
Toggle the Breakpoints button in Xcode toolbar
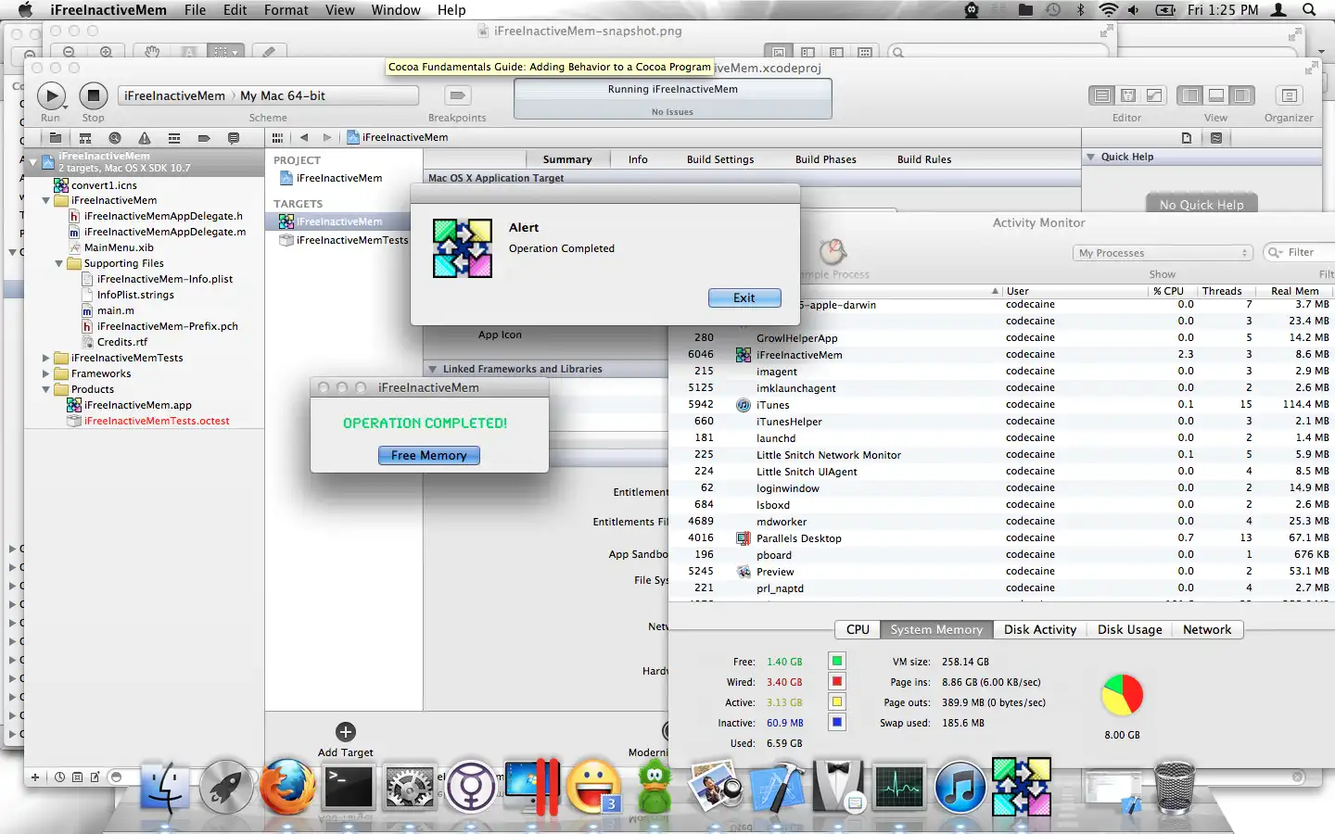coord(457,95)
